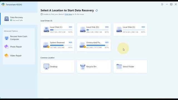Select the System Reserved drive icon
178x100 pixels.
tap(46, 45)
